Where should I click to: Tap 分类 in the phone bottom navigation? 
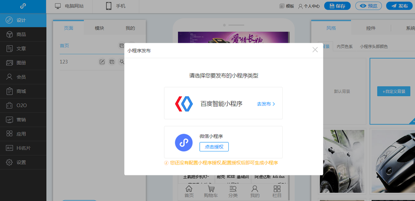[x=233, y=191]
